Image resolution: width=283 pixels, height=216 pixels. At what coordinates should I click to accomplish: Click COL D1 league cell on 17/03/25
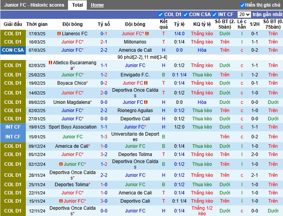tap(13, 34)
